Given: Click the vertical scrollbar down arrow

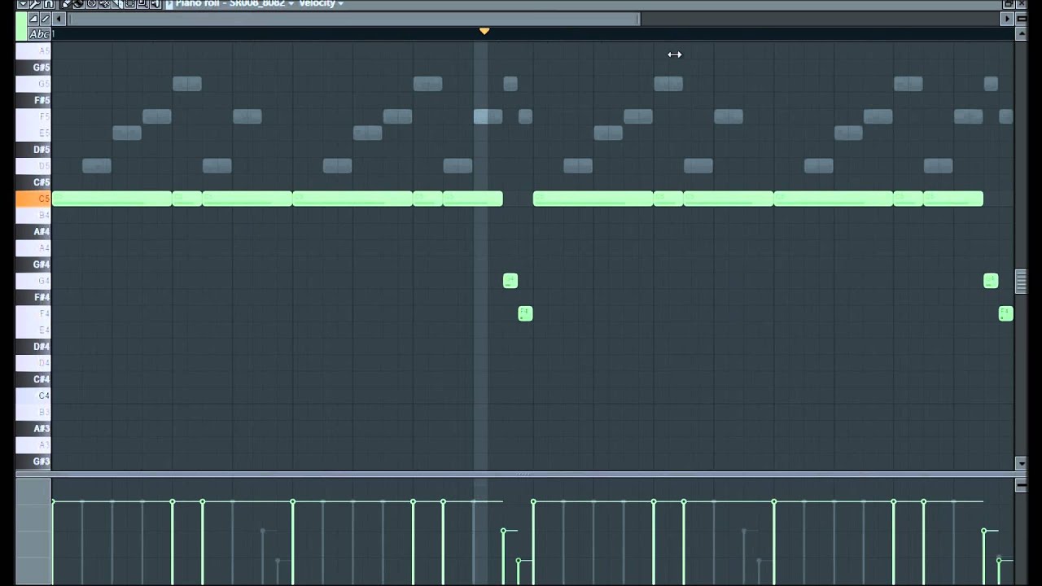Looking at the screenshot, I should click(1022, 463).
